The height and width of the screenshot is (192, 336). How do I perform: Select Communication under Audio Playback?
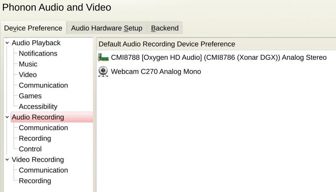[43, 85]
